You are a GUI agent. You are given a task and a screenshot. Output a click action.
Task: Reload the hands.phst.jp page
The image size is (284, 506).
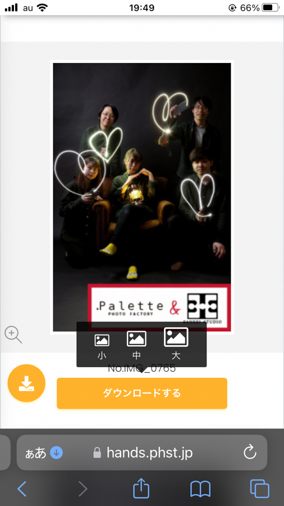click(250, 453)
